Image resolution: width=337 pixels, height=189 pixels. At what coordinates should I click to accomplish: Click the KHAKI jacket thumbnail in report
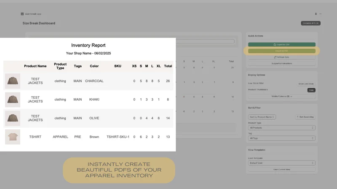click(13, 100)
